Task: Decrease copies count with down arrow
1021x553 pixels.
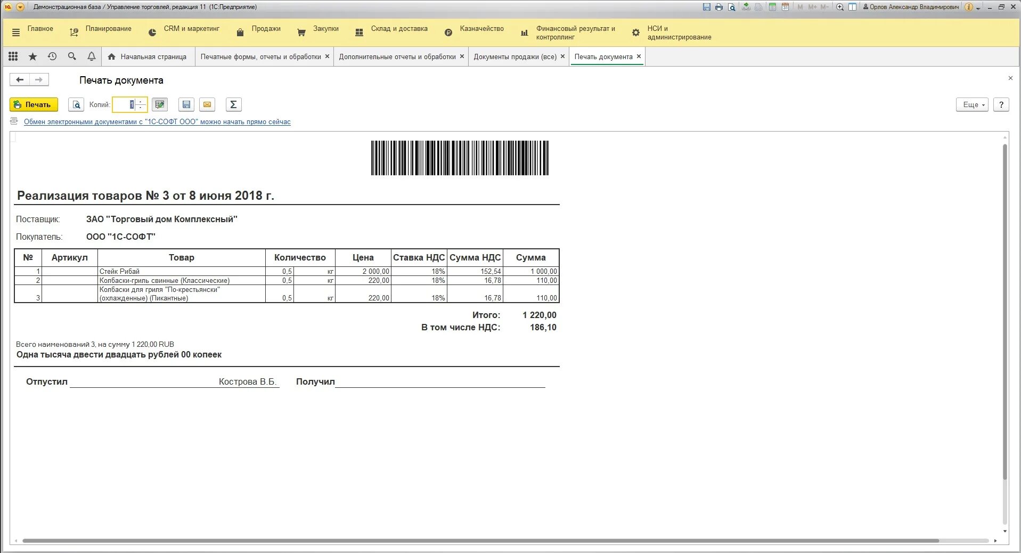Action: (141, 108)
